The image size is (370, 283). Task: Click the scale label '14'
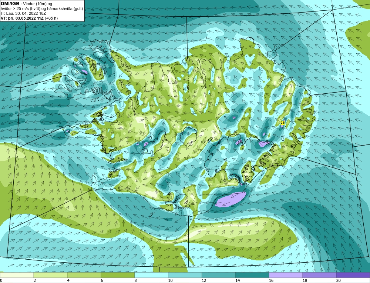point(238,280)
